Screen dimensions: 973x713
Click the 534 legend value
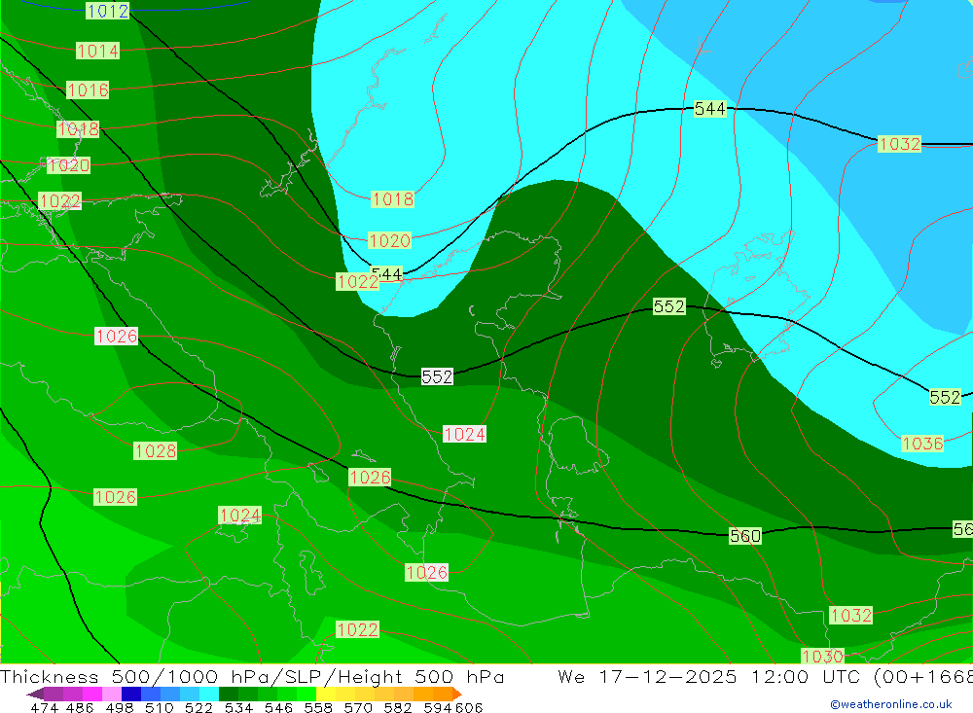[x=238, y=707]
